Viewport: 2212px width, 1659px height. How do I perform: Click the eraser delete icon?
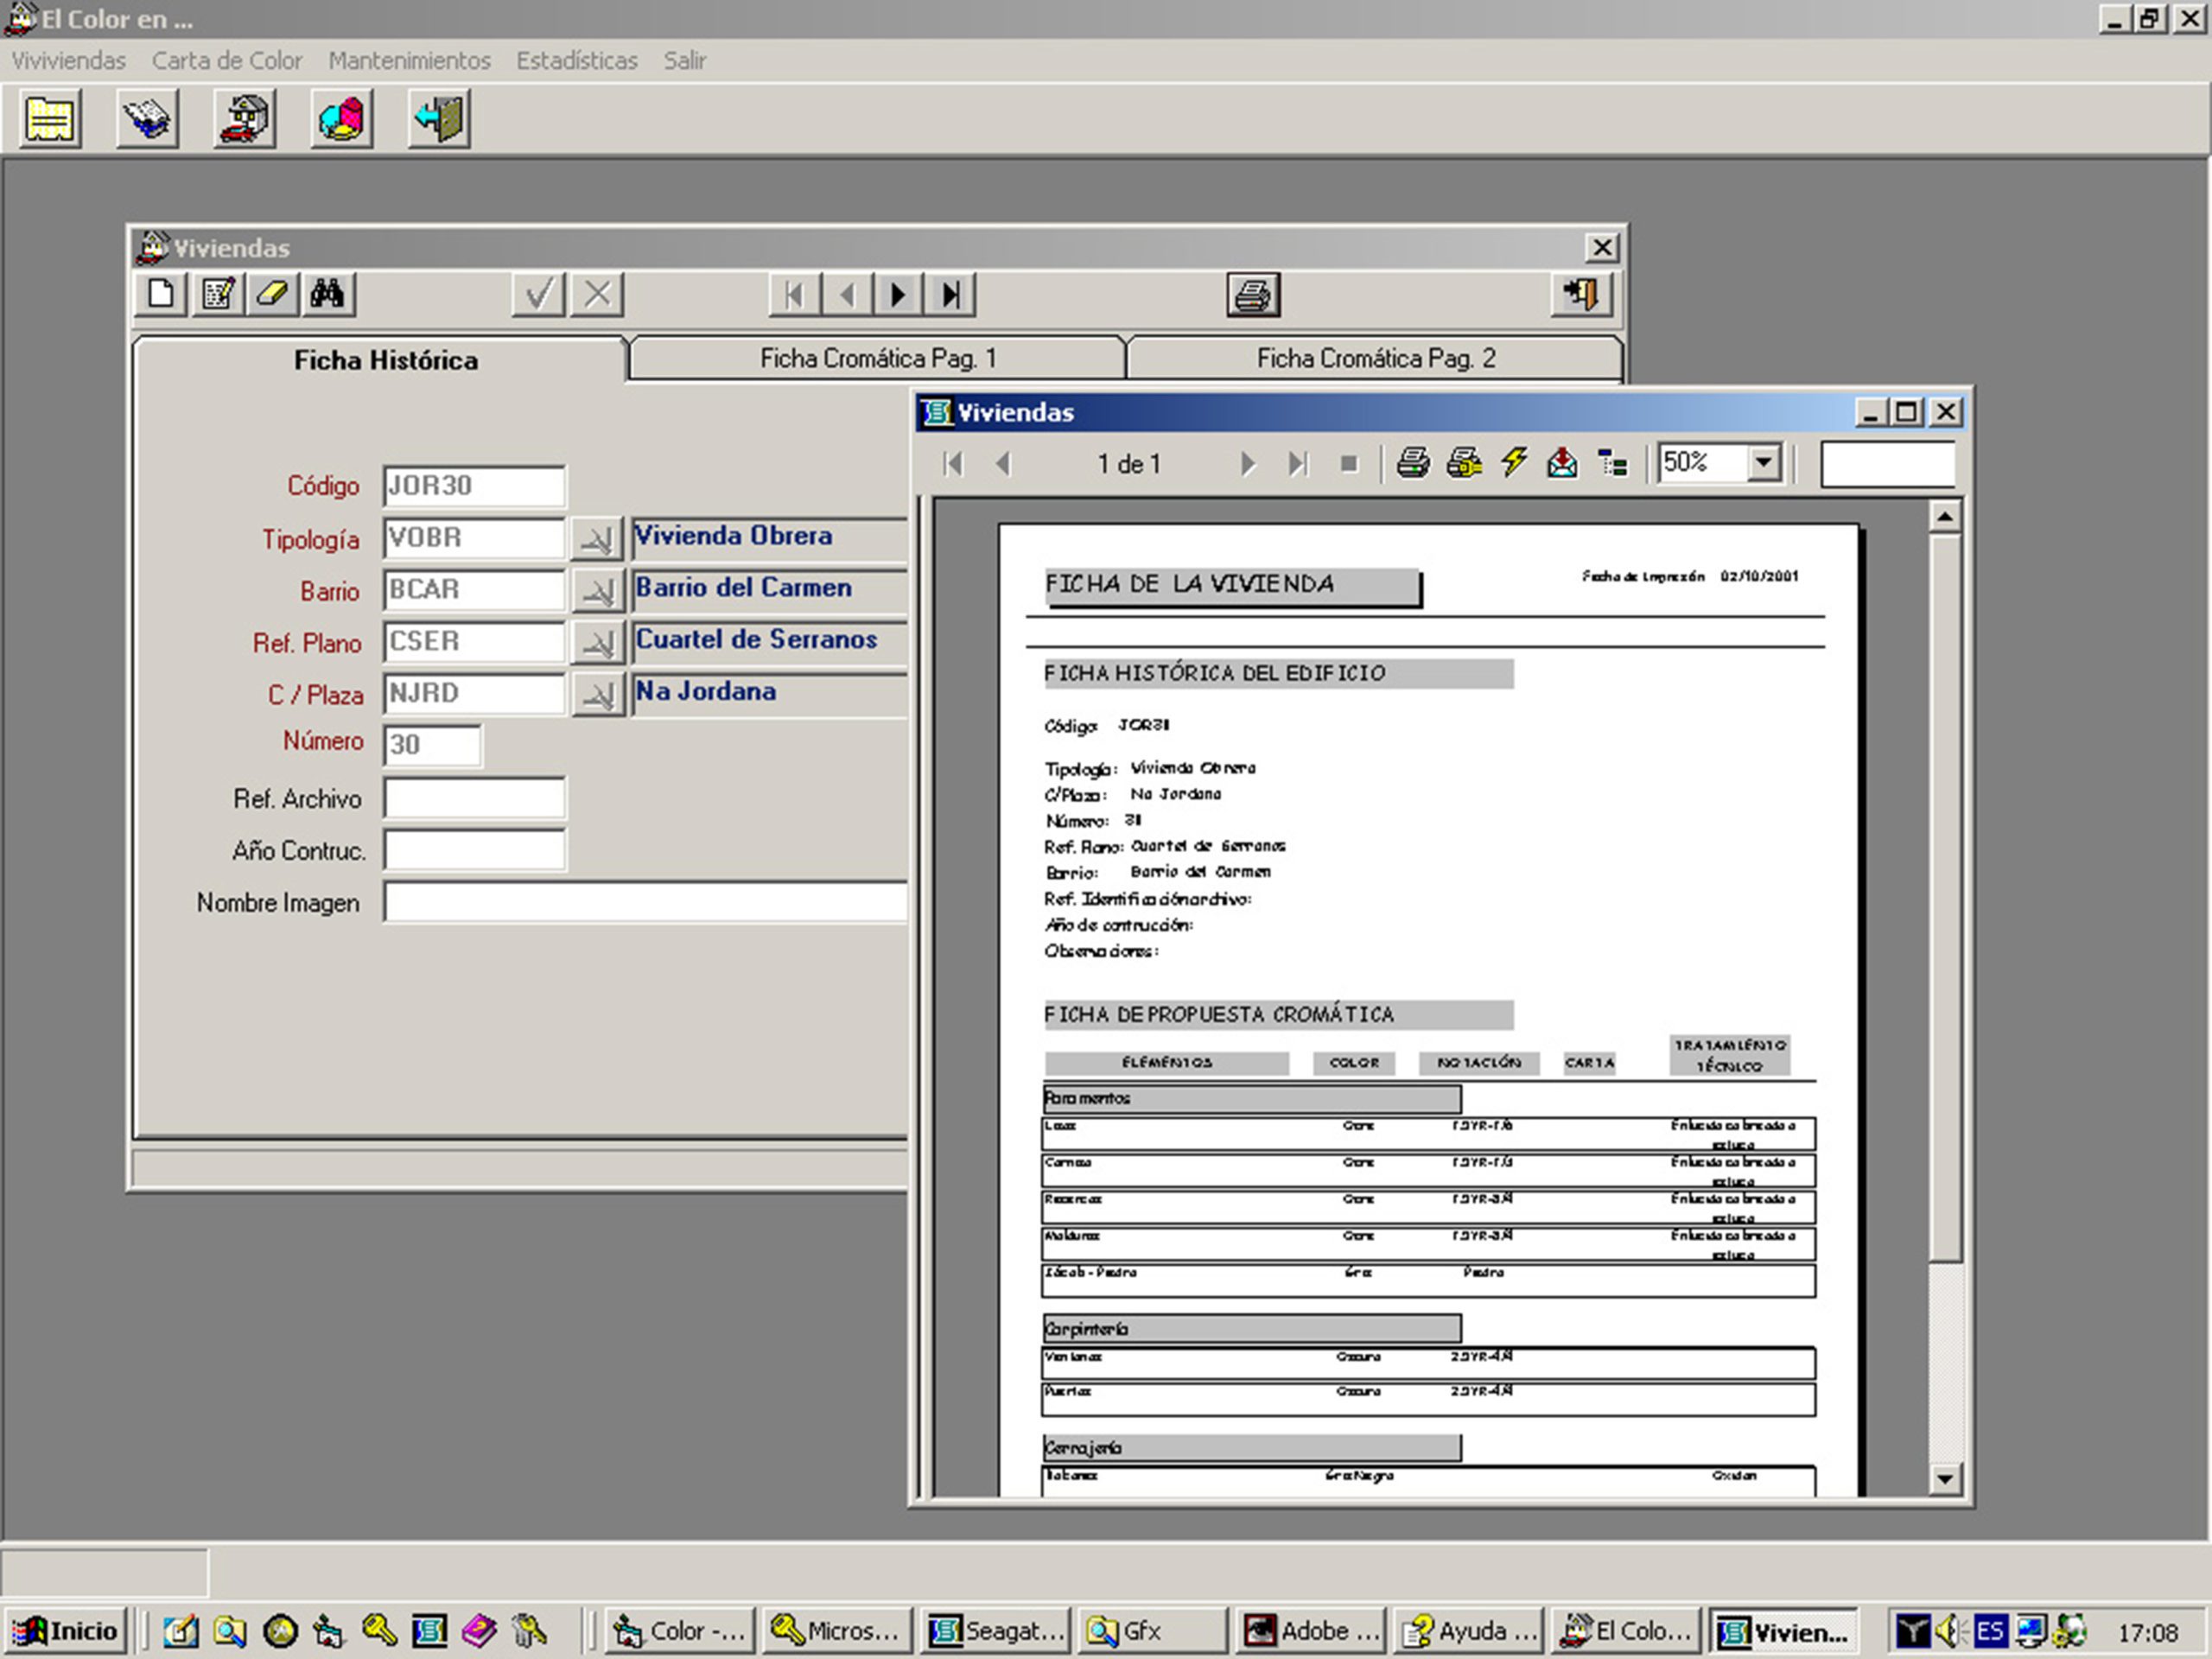click(273, 295)
